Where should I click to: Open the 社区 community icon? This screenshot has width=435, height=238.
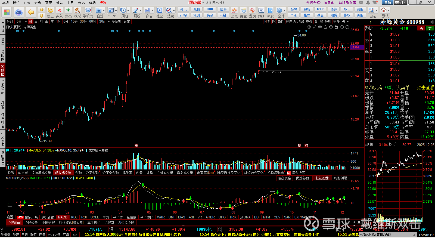pyautogui.click(x=160, y=10)
